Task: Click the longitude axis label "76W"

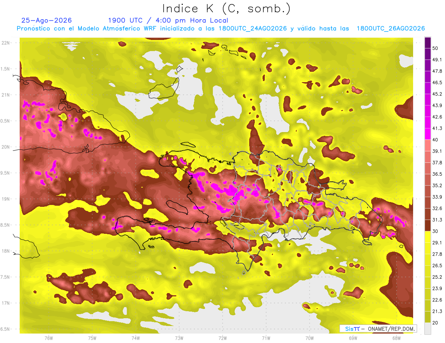Action: pos(49,338)
